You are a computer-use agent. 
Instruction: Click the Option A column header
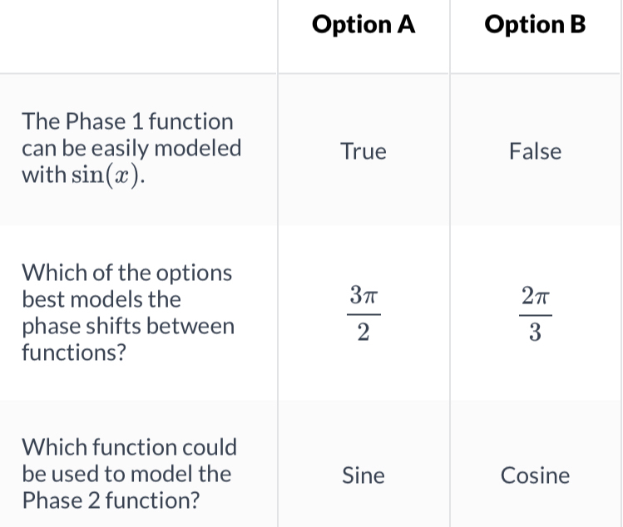(363, 25)
